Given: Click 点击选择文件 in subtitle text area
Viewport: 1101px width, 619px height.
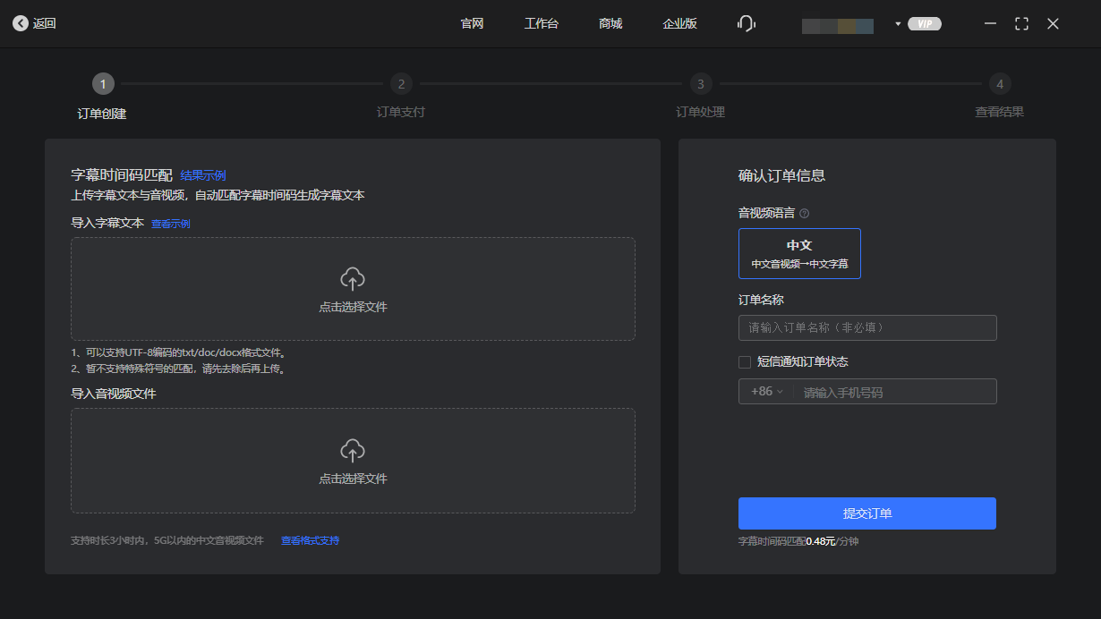Looking at the screenshot, I should click(x=353, y=307).
